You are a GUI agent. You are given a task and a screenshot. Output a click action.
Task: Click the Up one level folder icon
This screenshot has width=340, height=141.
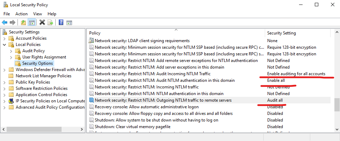coord(23,22)
